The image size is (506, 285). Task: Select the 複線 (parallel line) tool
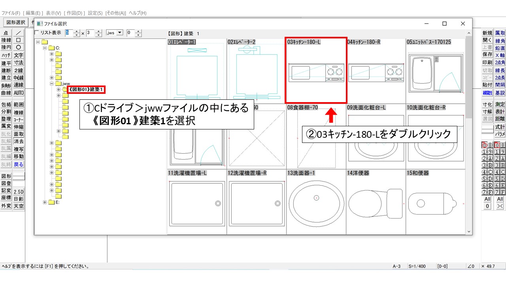coord(18,113)
